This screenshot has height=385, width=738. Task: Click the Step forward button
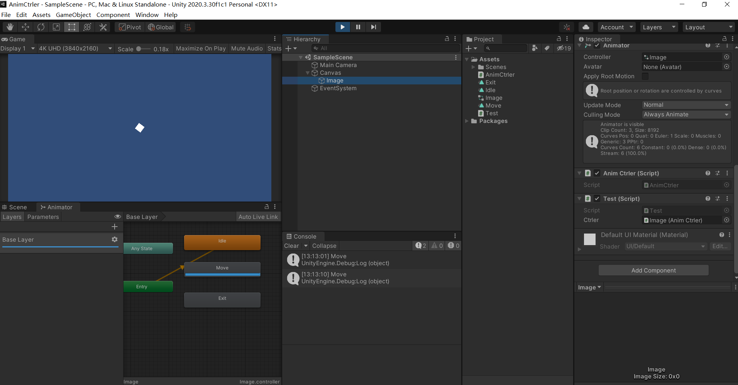373,27
